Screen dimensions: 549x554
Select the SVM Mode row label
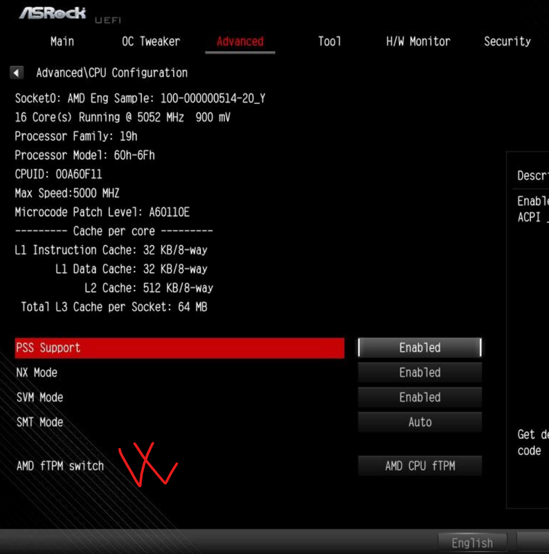click(x=39, y=397)
